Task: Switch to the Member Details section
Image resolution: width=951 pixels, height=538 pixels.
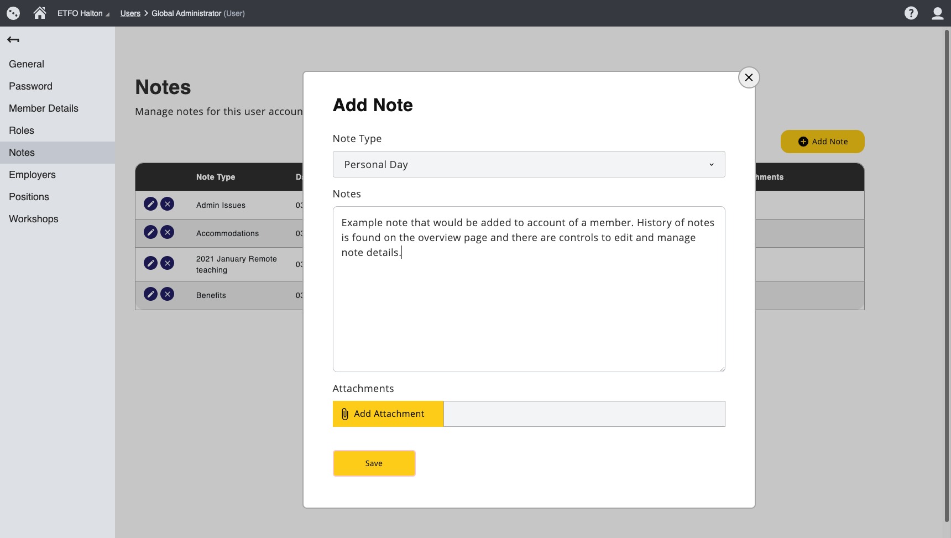Action: click(44, 108)
